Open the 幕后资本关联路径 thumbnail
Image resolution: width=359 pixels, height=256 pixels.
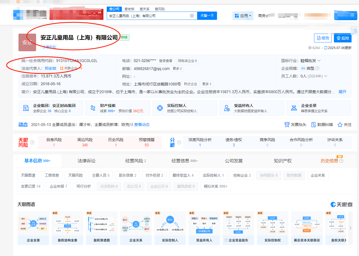coord(307,228)
